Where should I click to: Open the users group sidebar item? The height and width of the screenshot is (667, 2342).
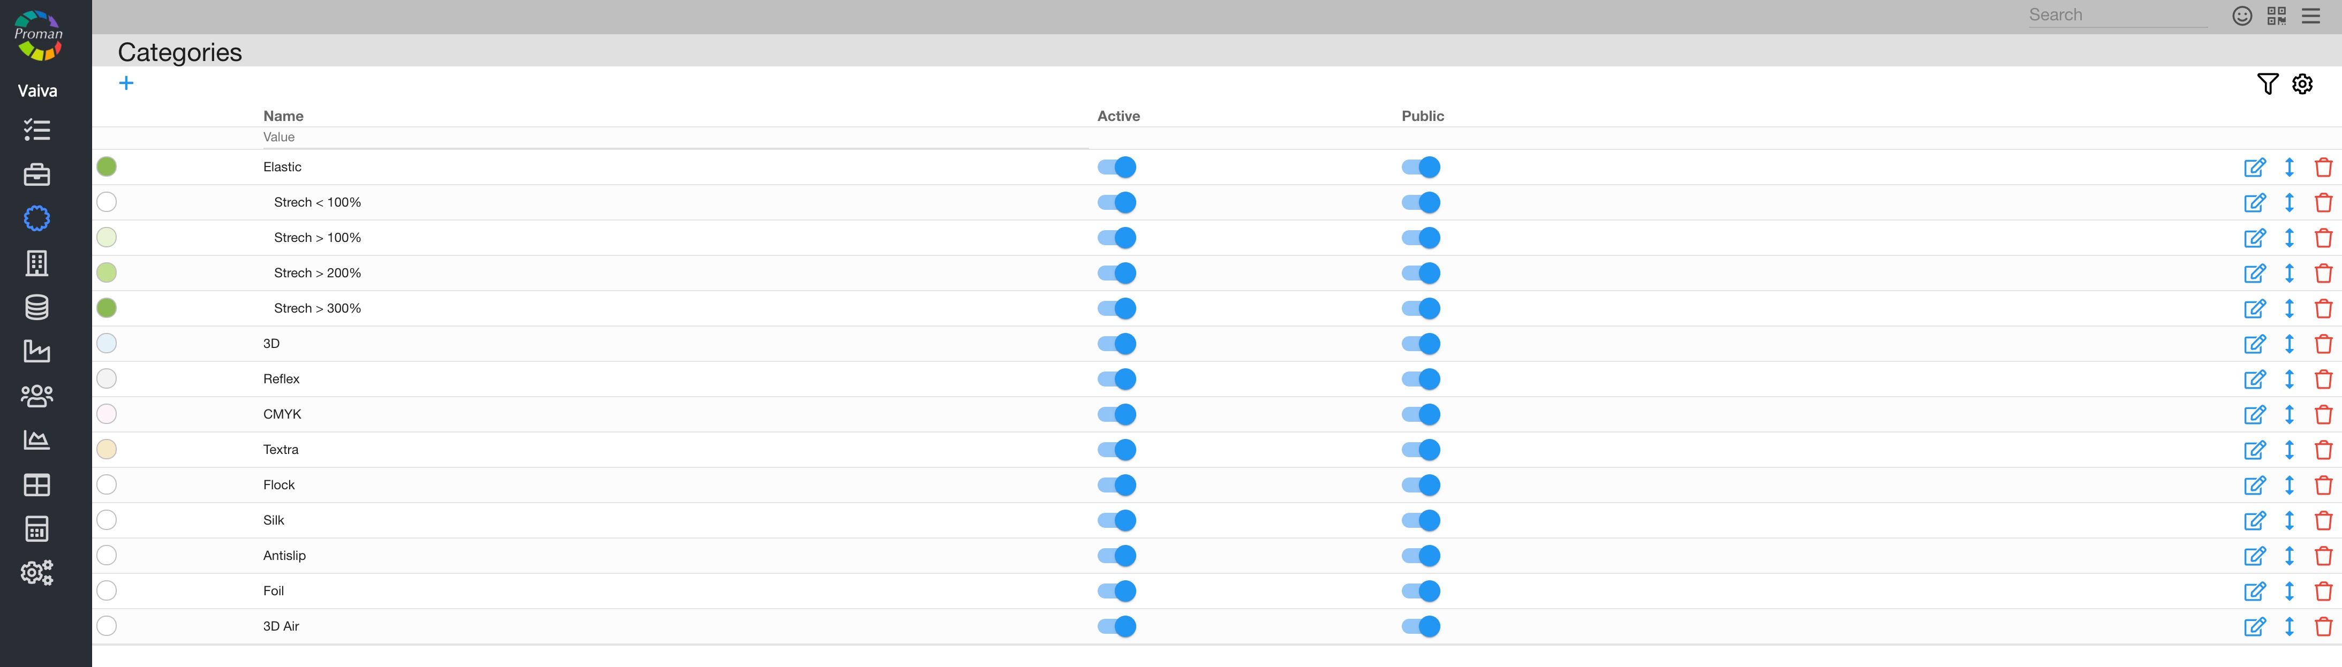coord(36,395)
